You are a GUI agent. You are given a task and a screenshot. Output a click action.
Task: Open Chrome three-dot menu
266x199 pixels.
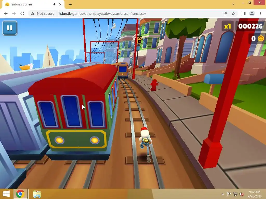click(x=260, y=13)
